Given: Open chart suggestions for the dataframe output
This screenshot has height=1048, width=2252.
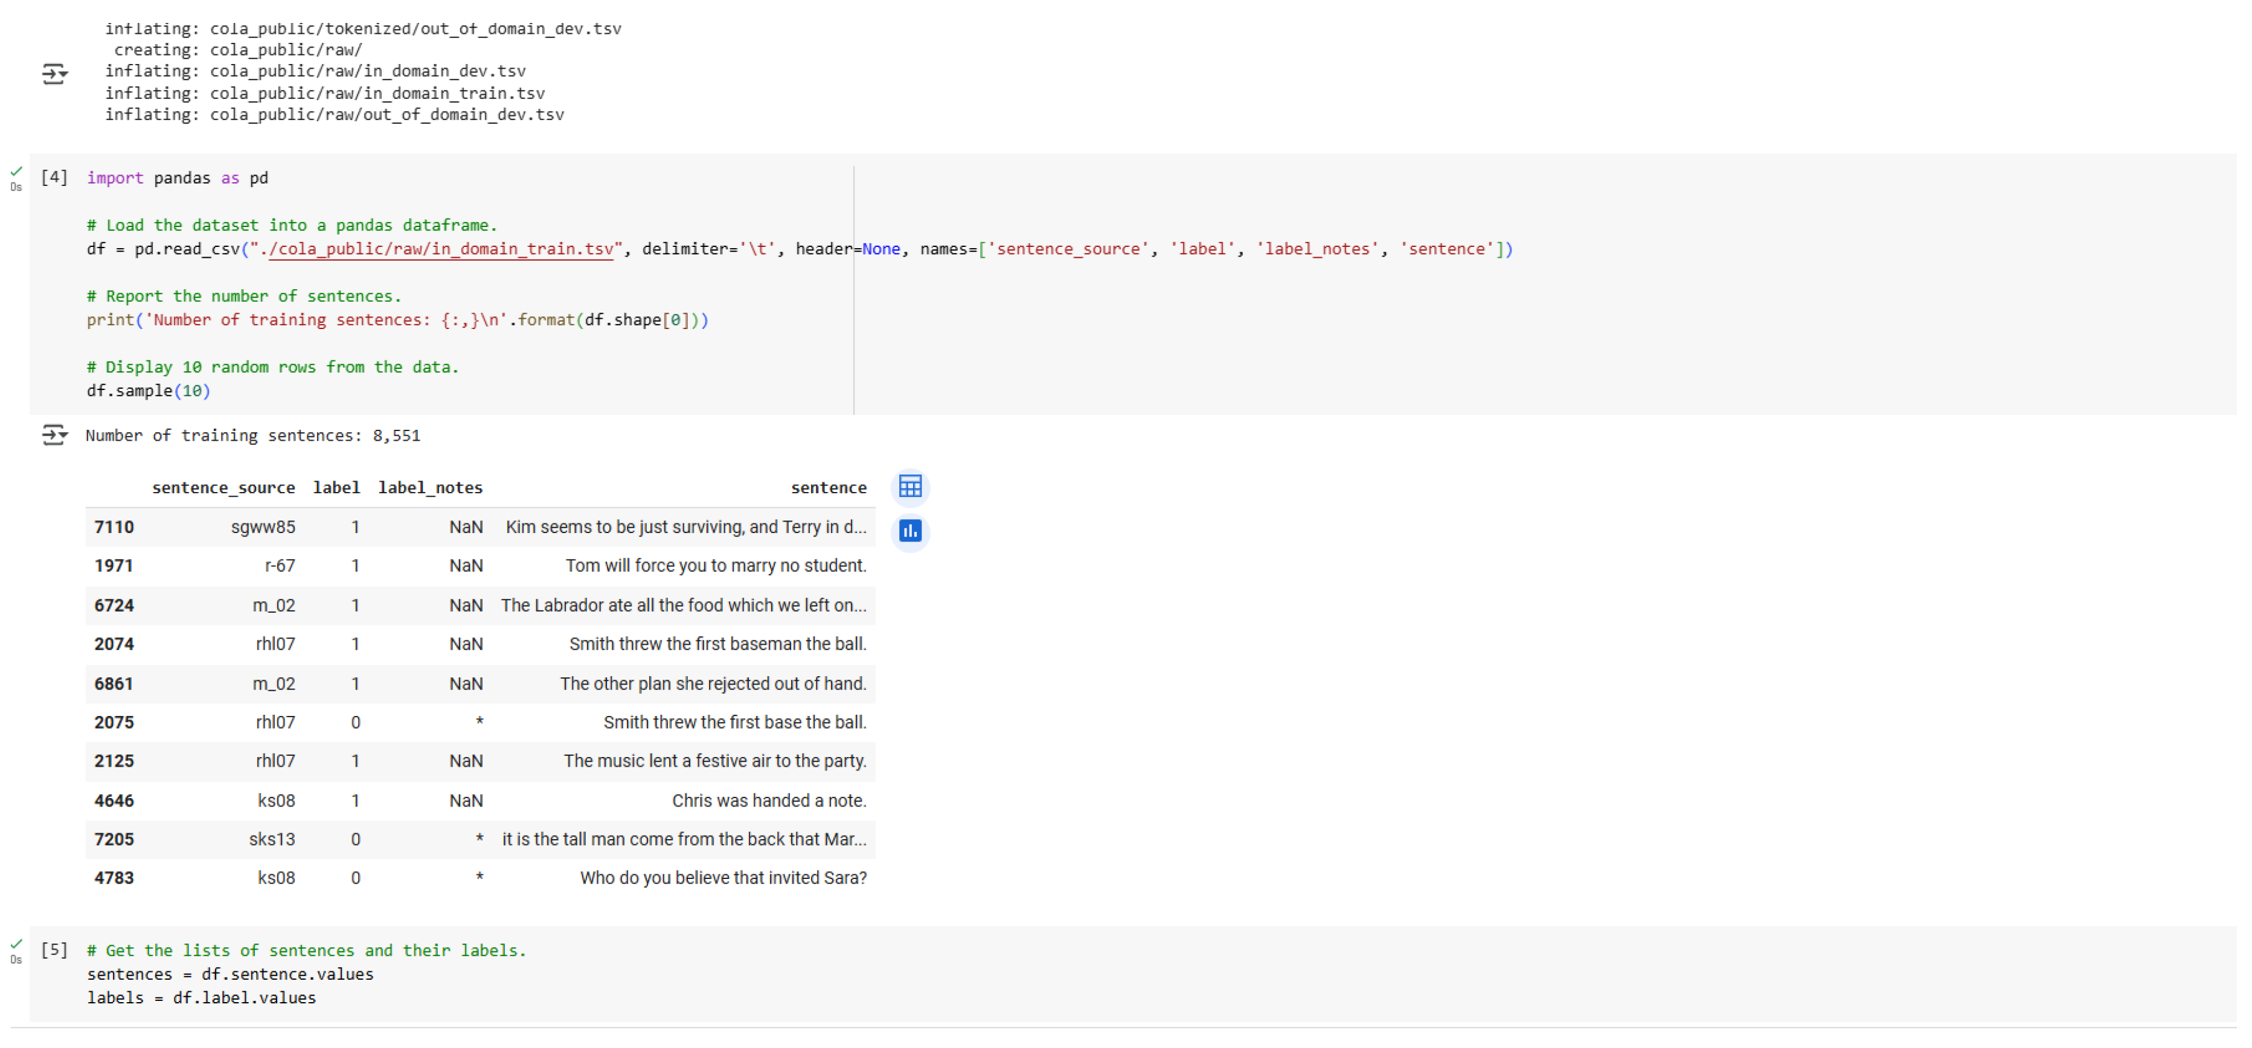Looking at the screenshot, I should 910,531.
